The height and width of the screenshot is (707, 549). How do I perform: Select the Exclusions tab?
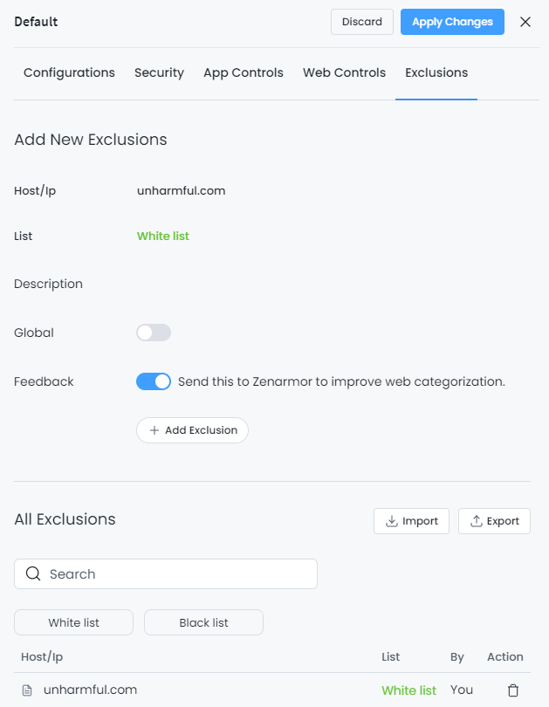click(x=436, y=72)
